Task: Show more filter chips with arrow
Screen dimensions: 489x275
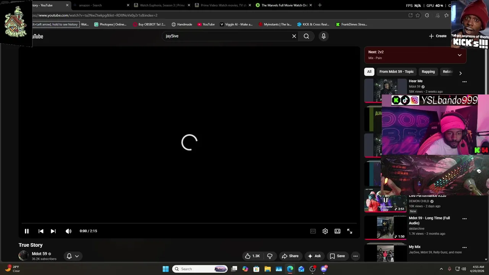Action: point(460,73)
